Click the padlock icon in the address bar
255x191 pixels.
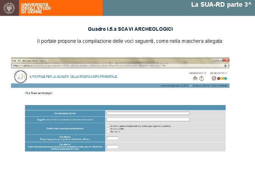(x=225, y=66)
